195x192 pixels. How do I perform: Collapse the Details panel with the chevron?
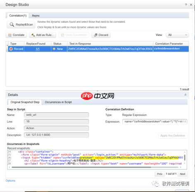[x=185, y=95]
